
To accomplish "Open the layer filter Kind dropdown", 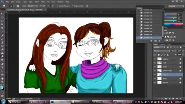I will (159, 47).
